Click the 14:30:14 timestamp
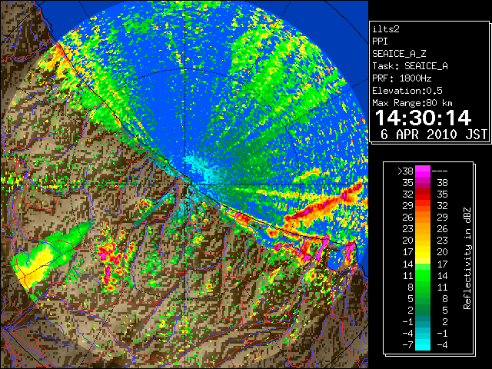 tap(423, 118)
